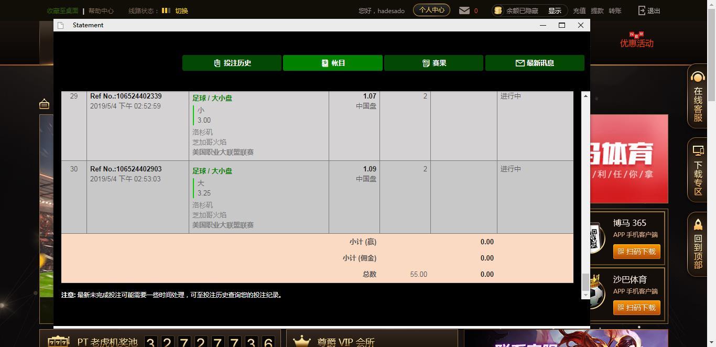Show hidden balance with 显示 toggle

coord(555,10)
